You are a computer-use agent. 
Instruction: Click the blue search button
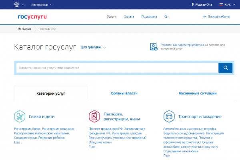pos(225,68)
